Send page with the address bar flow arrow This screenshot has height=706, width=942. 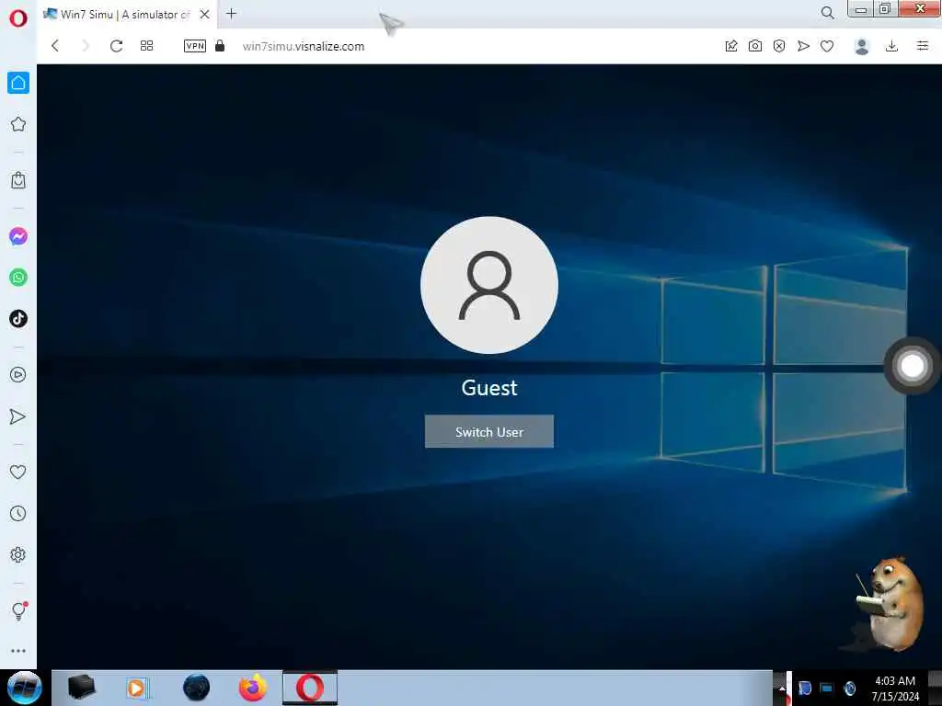click(803, 46)
